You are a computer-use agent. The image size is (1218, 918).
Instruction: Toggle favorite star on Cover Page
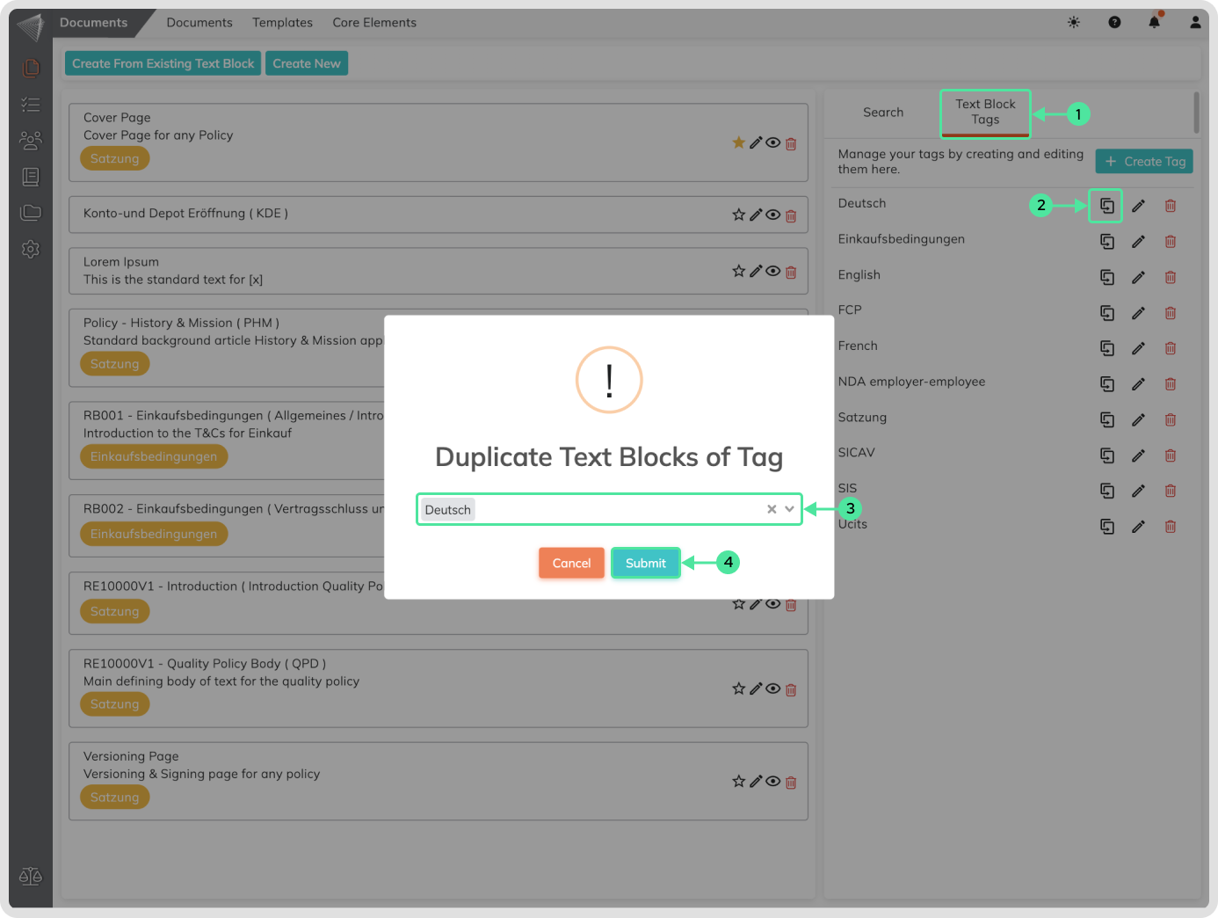point(738,142)
